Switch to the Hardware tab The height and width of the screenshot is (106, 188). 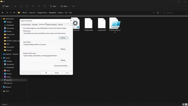pyautogui.click(x=35, y=25)
